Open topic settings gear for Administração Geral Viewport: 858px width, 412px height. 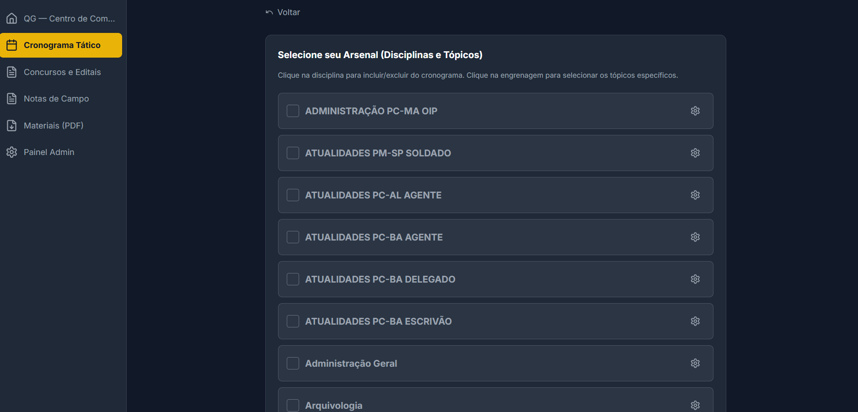click(695, 364)
